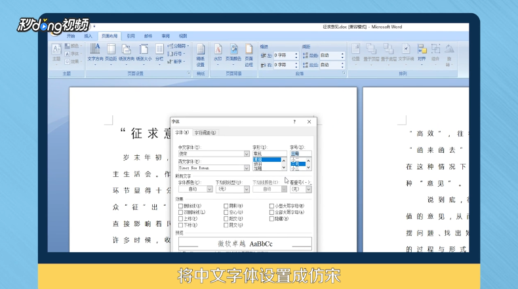
Task: Open the 行号 line numbers menu
Action: 176,54
